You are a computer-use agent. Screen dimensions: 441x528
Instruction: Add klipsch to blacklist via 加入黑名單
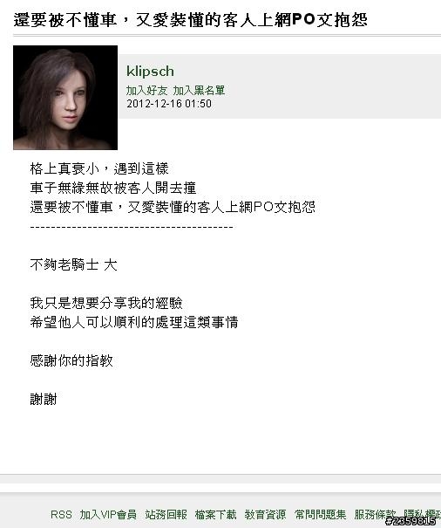coord(199,90)
